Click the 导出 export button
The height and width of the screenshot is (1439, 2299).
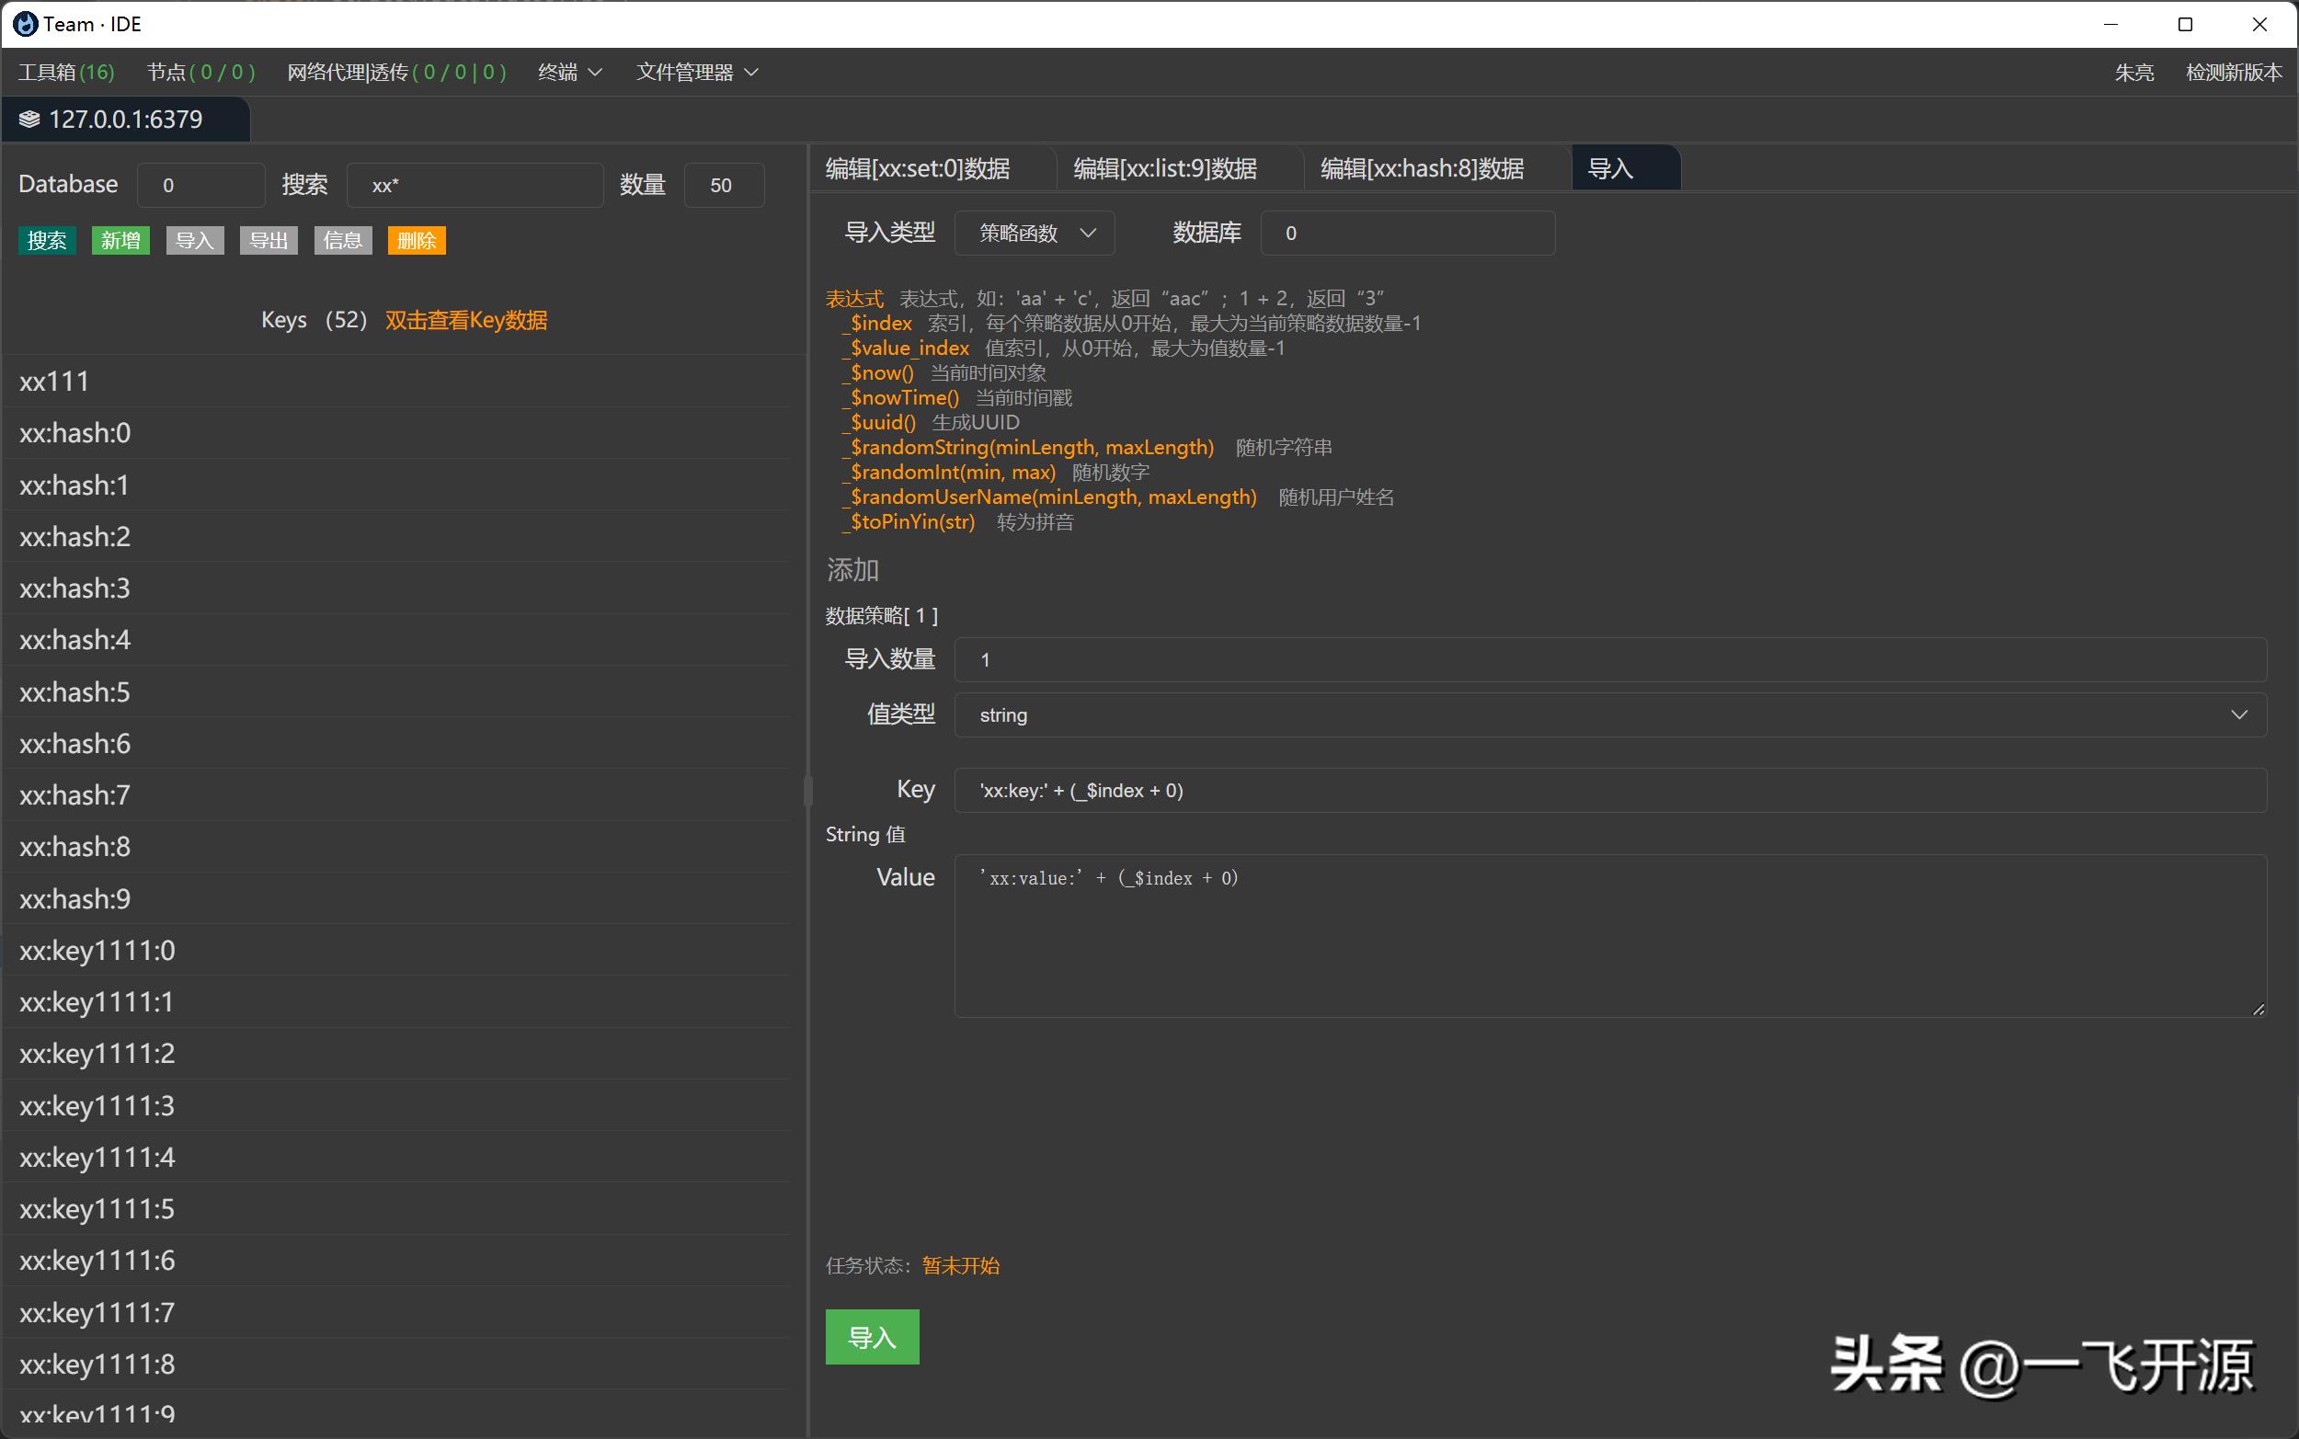pos(268,240)
